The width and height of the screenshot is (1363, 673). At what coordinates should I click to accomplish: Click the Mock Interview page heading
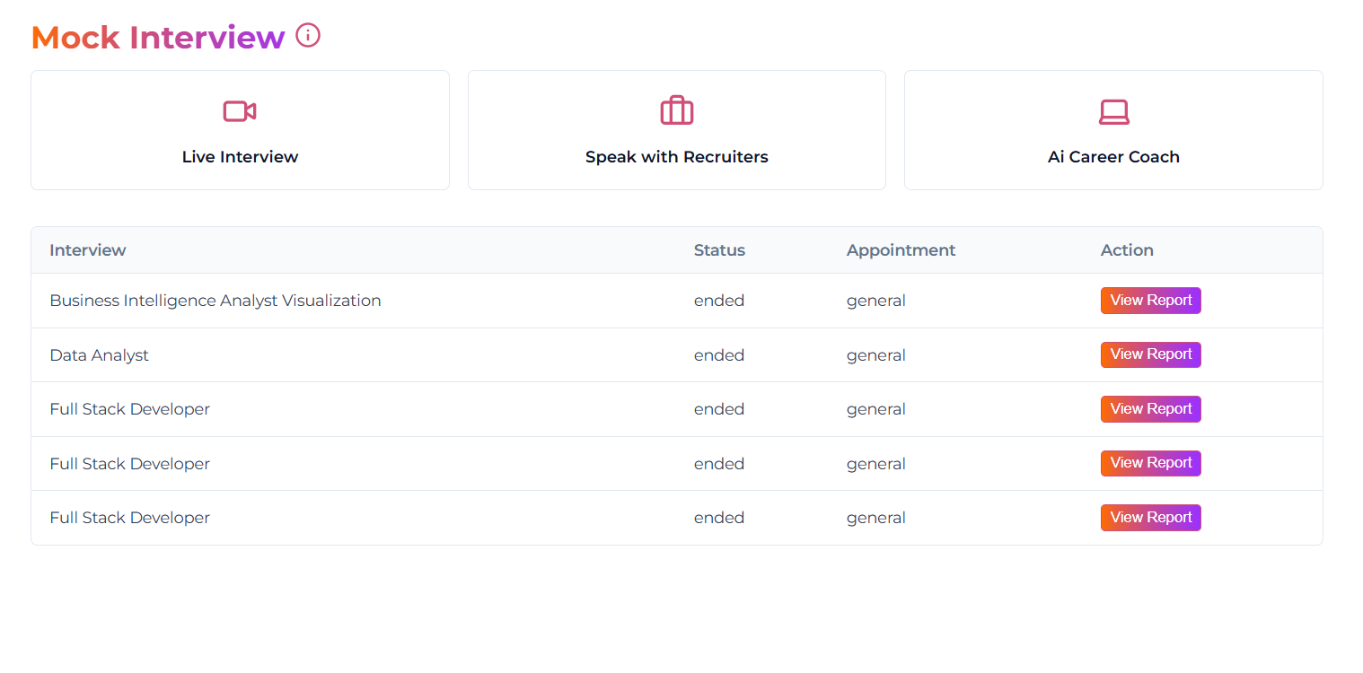pyautogui.click(x=158, y=38)
